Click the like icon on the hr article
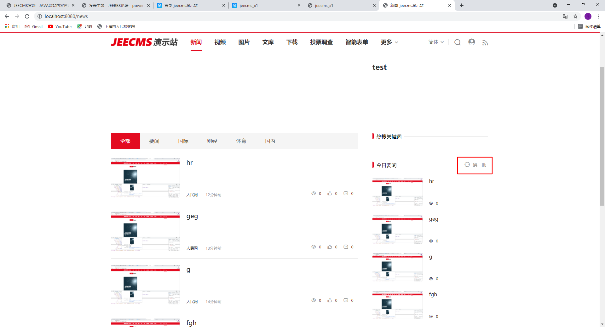605x327 pixels. click(330, 193)
